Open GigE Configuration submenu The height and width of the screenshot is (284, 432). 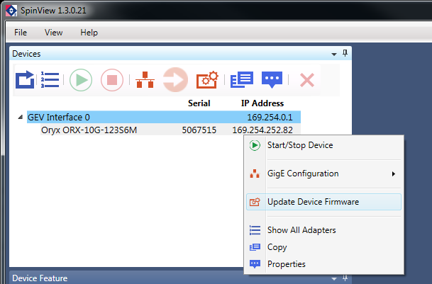tap(323, 174)
